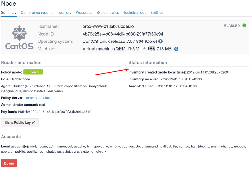Click the Node page title

[9, 3]
